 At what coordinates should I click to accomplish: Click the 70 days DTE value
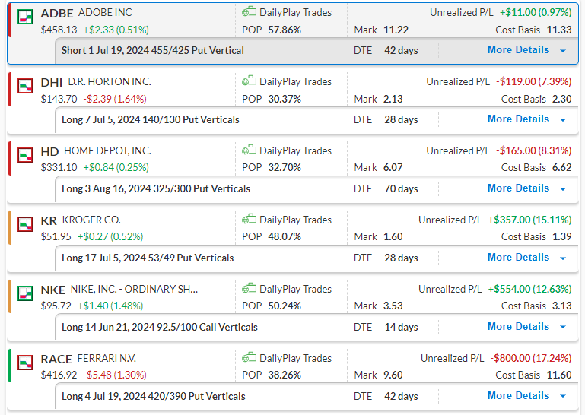401,189
